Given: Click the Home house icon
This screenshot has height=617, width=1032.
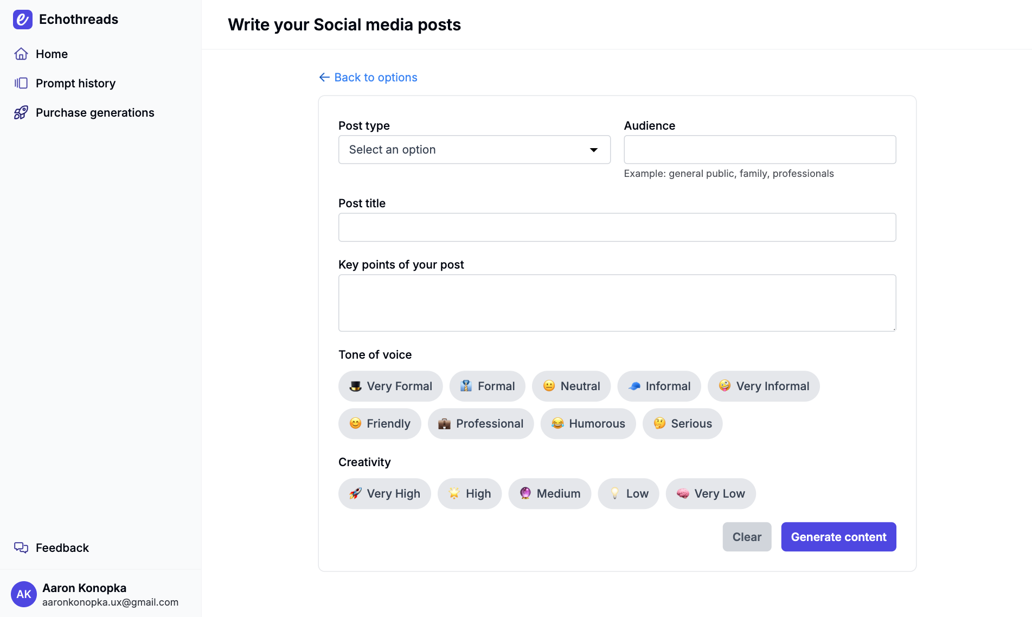Looking at the screenshot, I should pos(21,54).
